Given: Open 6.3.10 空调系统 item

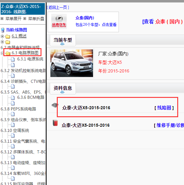Looking at the screenshot, I should (15, 130).
